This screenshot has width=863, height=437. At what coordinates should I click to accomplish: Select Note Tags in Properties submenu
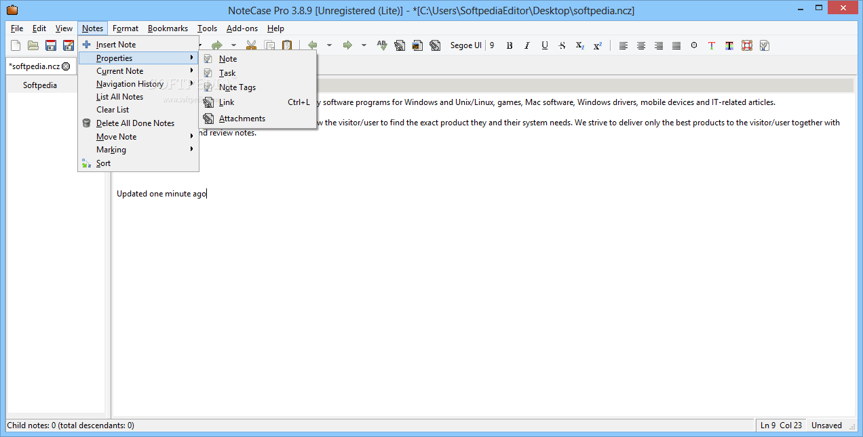(257, 87)
